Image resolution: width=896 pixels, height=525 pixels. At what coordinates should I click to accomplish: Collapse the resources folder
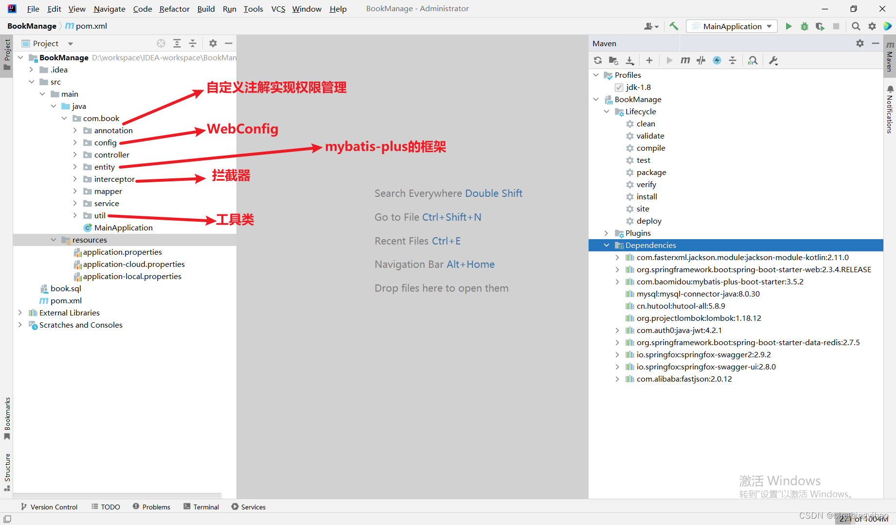click(x=54, y=240)
